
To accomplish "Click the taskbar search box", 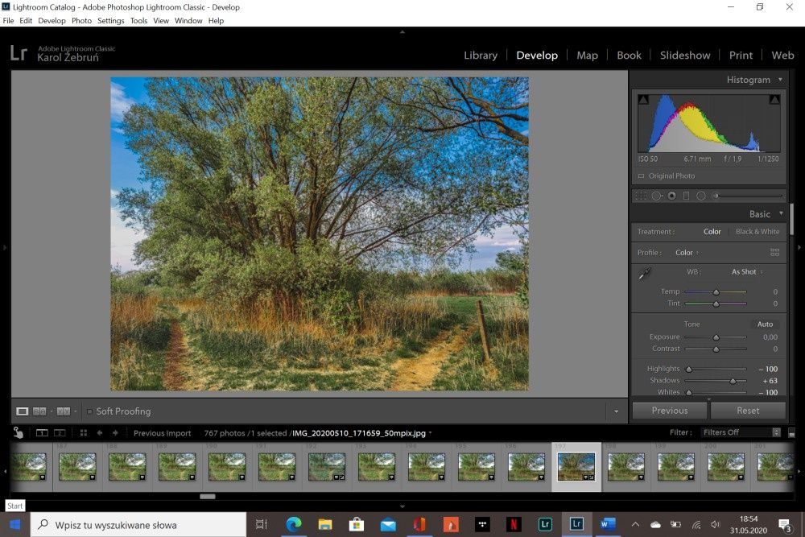I will (138, 525).
